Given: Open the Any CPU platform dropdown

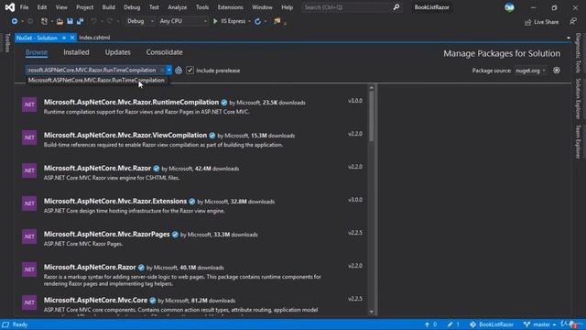Looking at the screenshot, I should 183,21.
